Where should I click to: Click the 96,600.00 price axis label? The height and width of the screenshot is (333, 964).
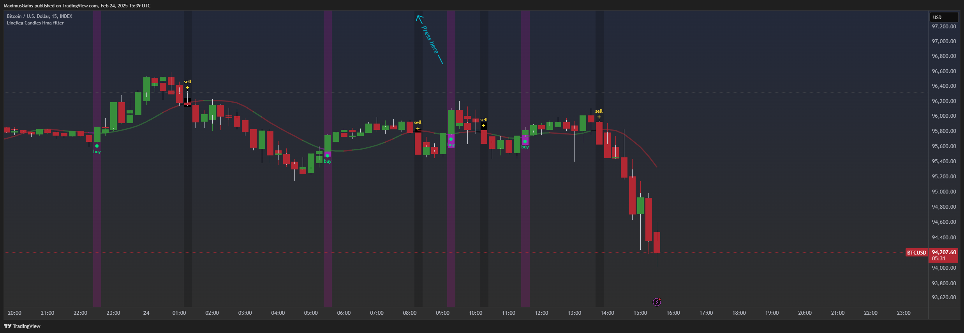(x=944, y=71)
